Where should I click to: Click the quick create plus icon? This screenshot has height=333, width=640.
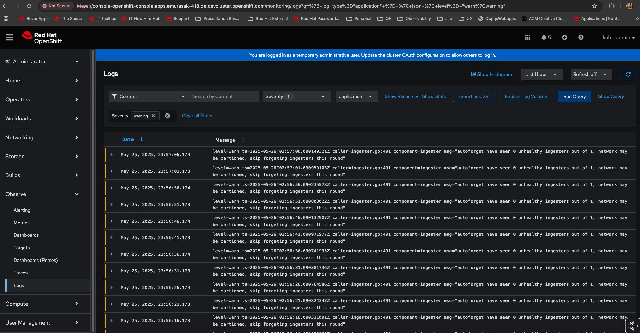(564, 37)
